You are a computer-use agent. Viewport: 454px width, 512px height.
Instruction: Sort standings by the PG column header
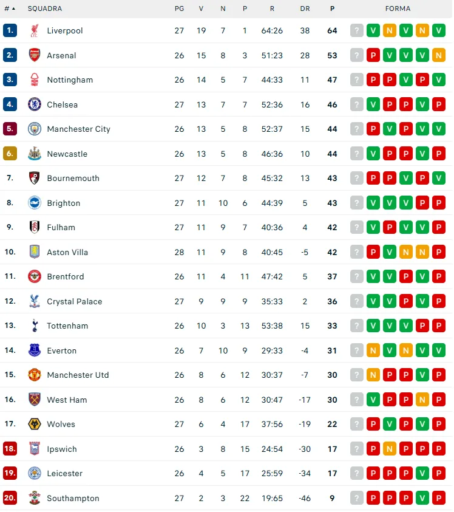tap(179, 9)
